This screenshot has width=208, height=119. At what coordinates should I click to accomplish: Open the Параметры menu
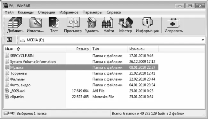(x=92, y=12)
